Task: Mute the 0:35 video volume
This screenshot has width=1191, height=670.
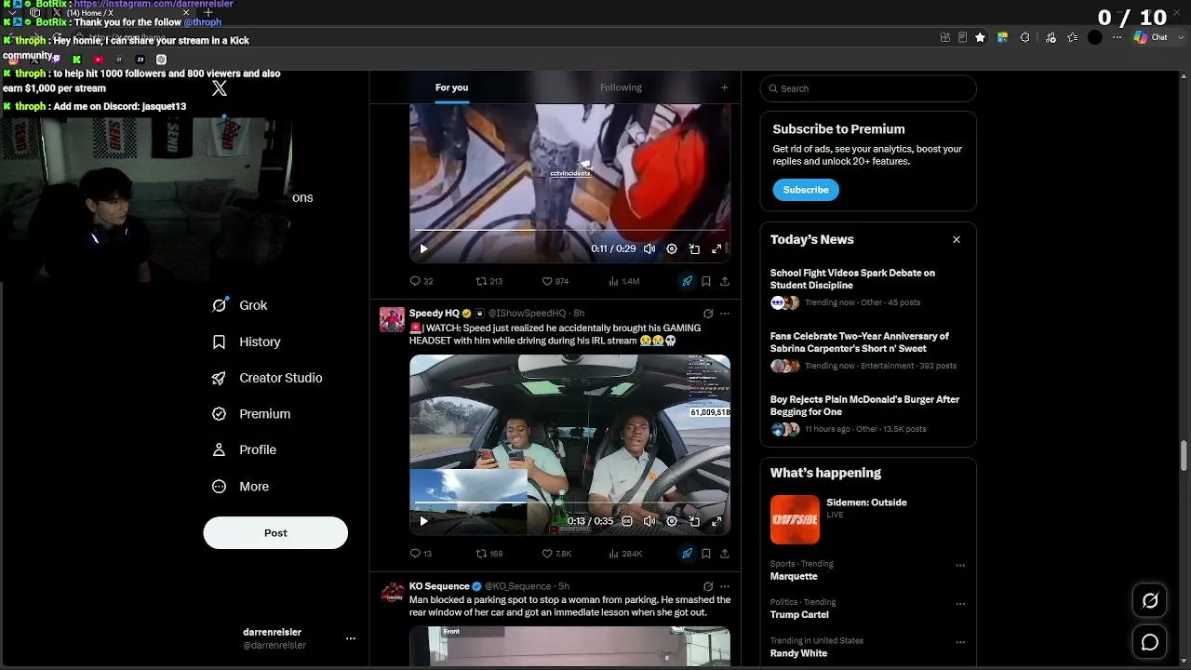Action: 649,521
